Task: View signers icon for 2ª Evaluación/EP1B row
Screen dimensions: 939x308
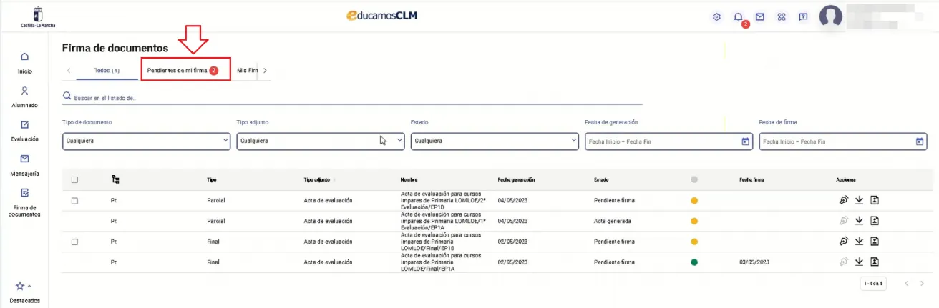Action: (875, 201)
